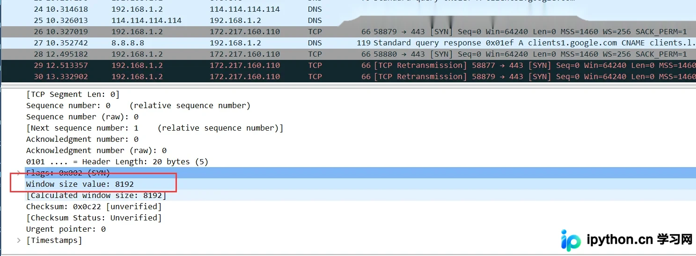Click source 192.168.1.2 of packet 29

point(137,65)
